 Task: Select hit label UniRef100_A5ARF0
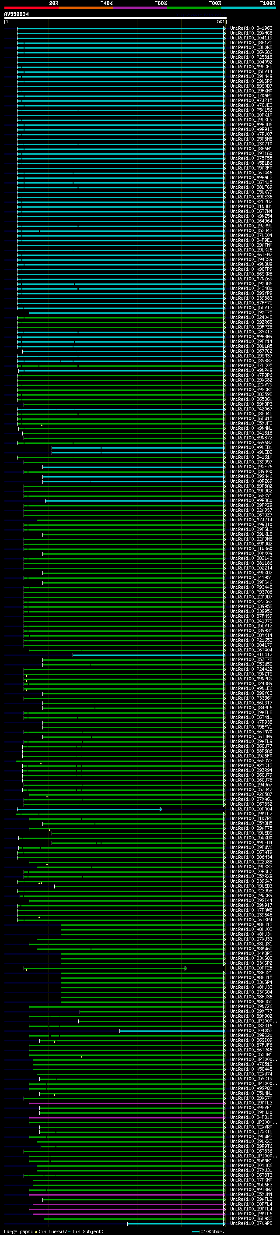coord(251,168)
